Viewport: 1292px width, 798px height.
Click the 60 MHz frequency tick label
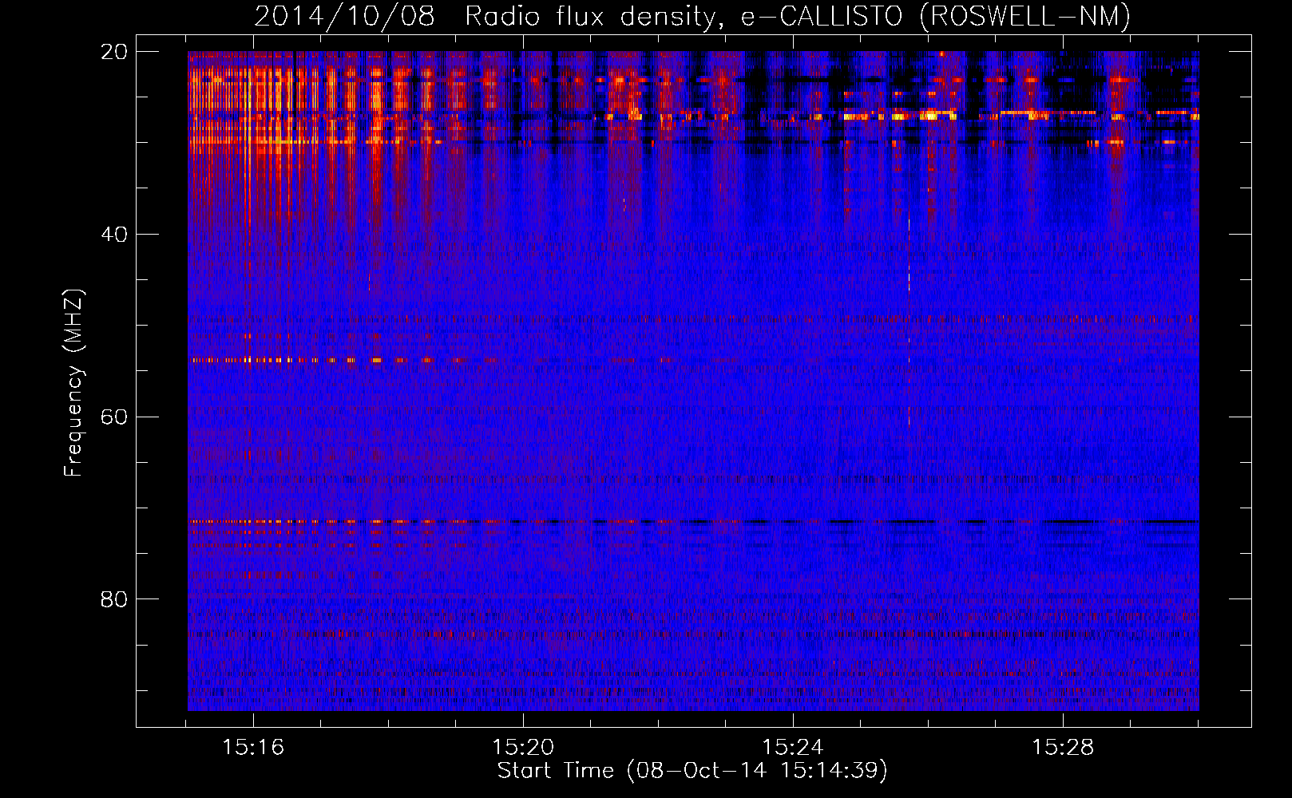tap(113, 417)
